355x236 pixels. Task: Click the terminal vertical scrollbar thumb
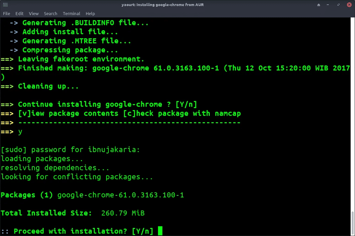pyautogui.click(x=353, y=223)
